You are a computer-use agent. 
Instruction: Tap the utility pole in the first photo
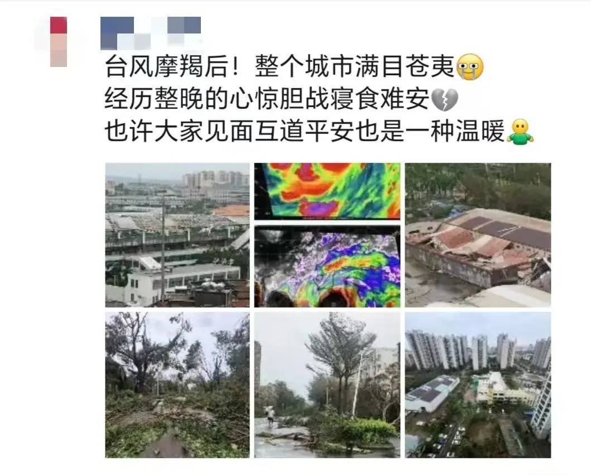coord(164,249)
